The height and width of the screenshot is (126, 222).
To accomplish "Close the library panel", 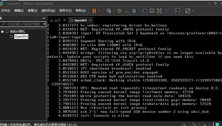I will (x=44, y=18).
